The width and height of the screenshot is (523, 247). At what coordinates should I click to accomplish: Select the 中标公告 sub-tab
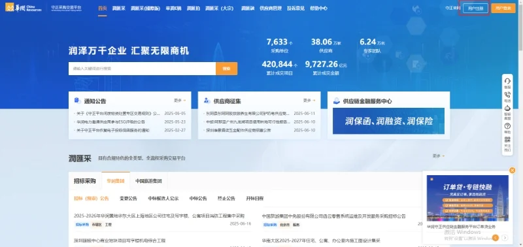pyautogui.click(x=198, y=199)
